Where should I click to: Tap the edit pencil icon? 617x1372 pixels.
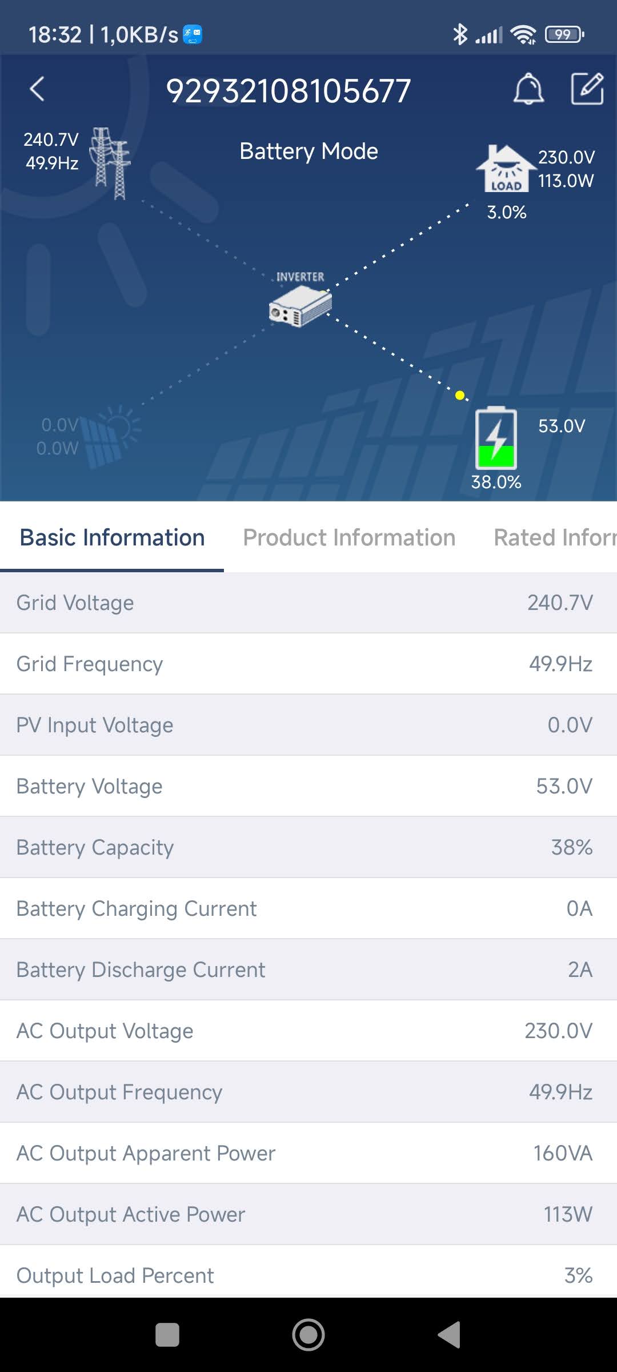coord(587,89)
